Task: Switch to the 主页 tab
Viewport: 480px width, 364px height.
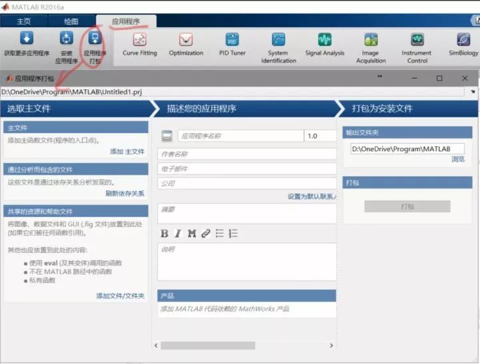Action: [x=24, y=21]
